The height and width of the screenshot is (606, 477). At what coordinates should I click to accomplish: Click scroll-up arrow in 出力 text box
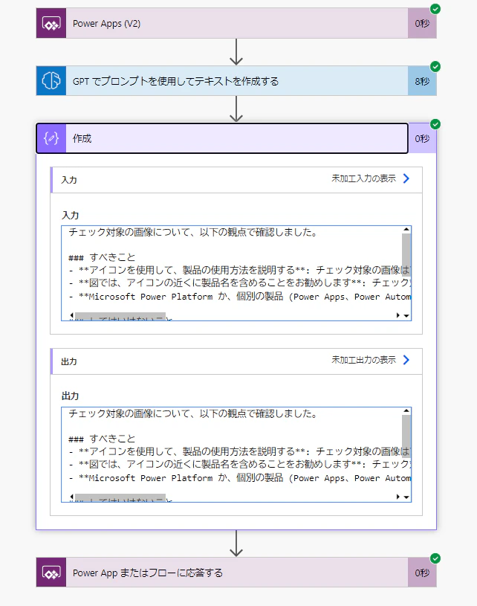coord(406,411)
